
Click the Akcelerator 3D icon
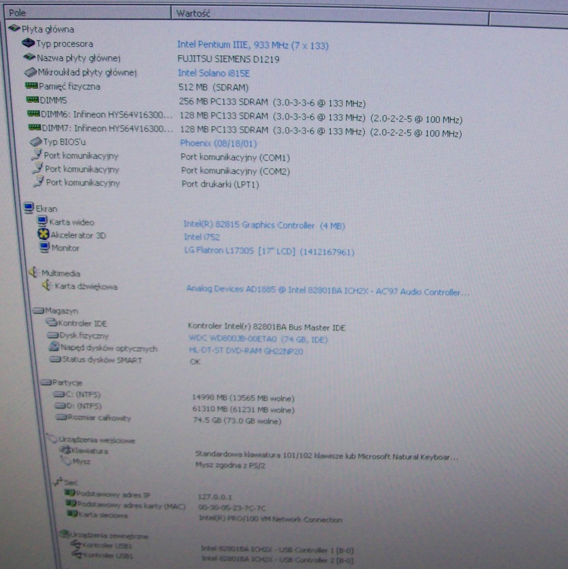(43, 234)
